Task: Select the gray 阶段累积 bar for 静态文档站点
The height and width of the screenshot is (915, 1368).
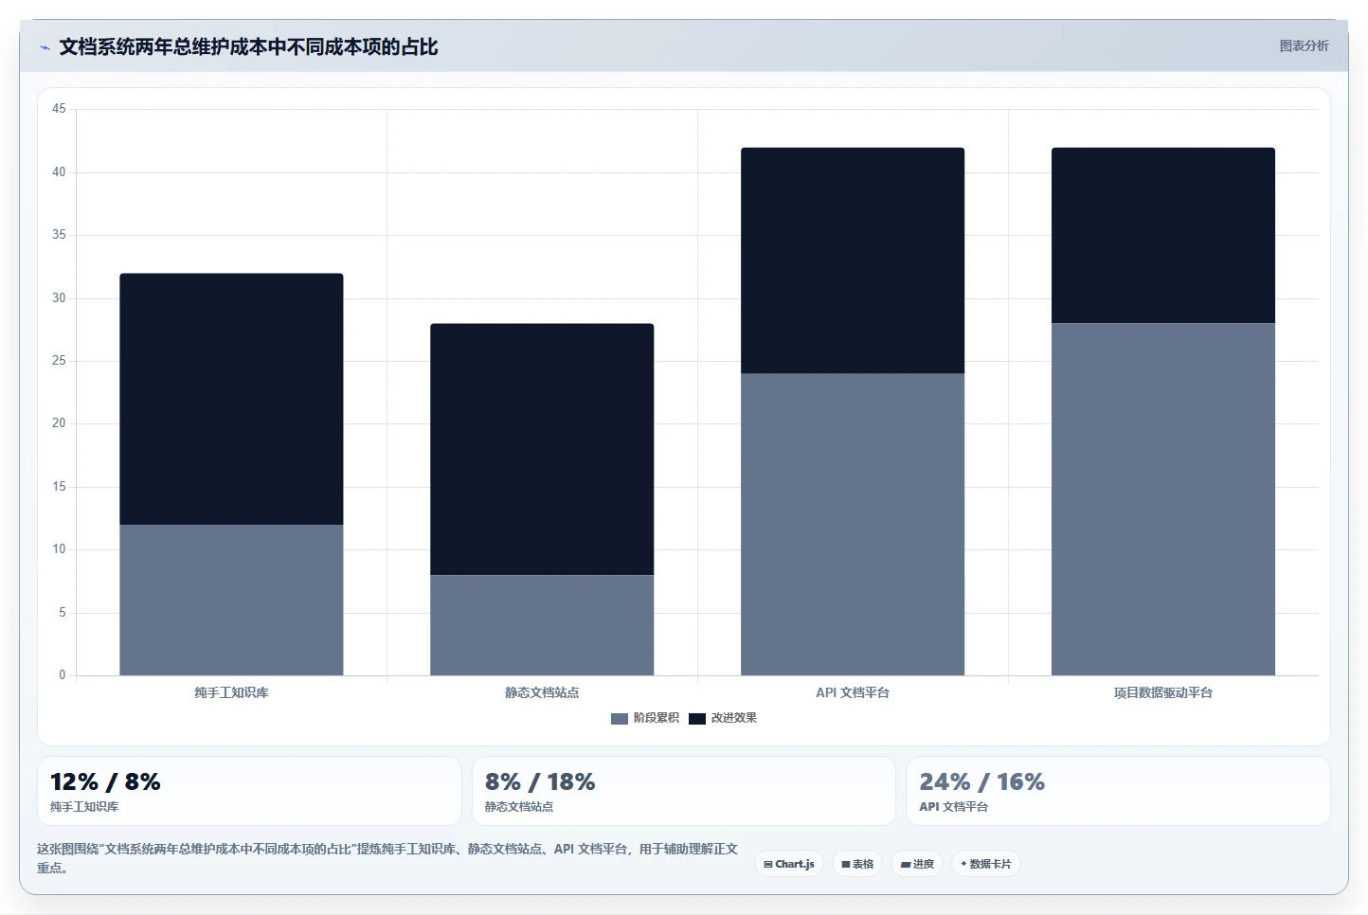Action: tap(542, 625)
